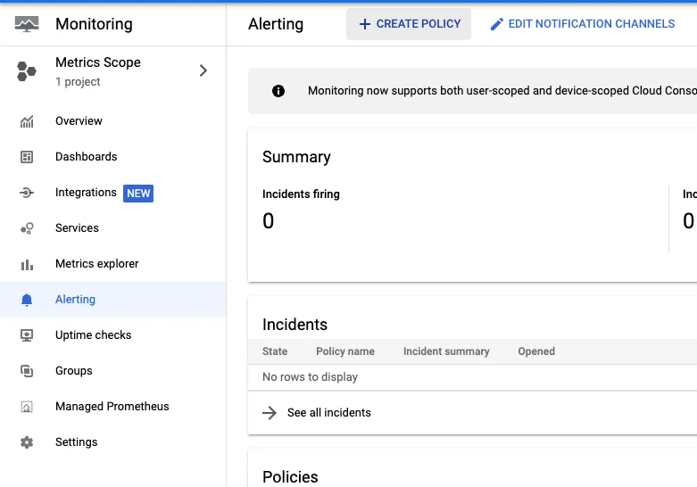Click the Alerting bell icon
697x487 pixels.
(27, 300)
